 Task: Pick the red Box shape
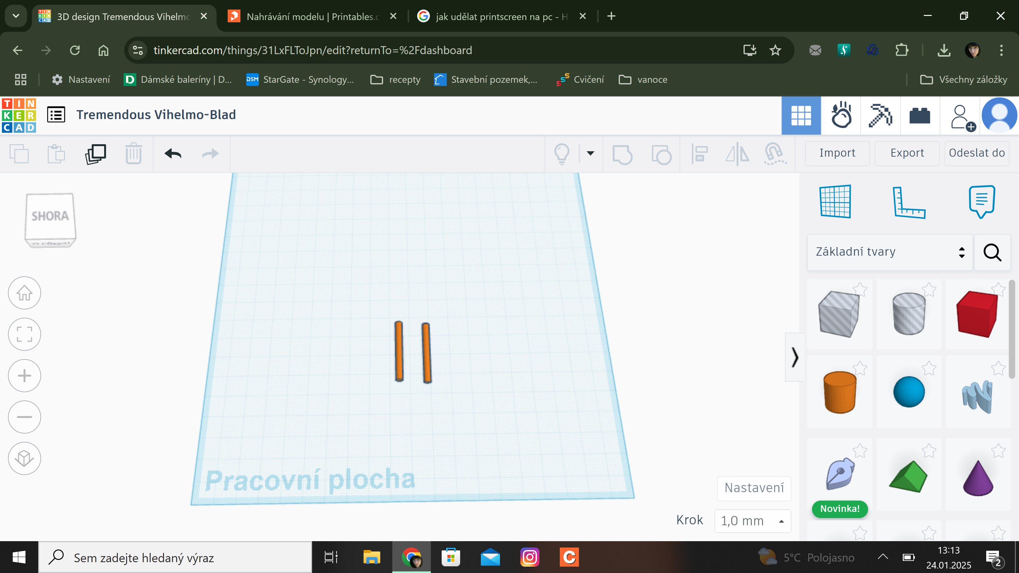(x=976, y=315)
